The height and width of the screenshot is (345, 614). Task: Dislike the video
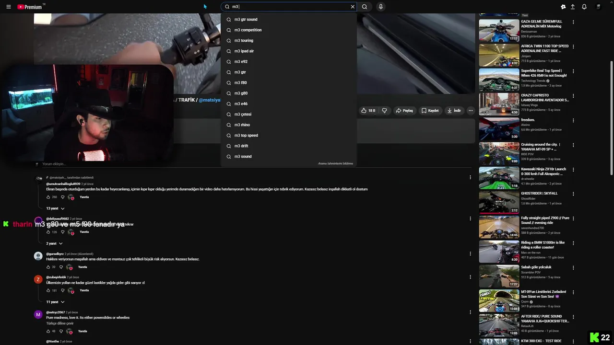pos(384,111)
